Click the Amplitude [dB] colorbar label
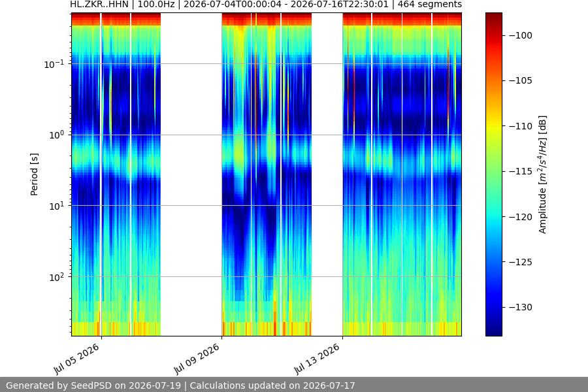Viewport: 588px width, 392px height. coord(542,174)
